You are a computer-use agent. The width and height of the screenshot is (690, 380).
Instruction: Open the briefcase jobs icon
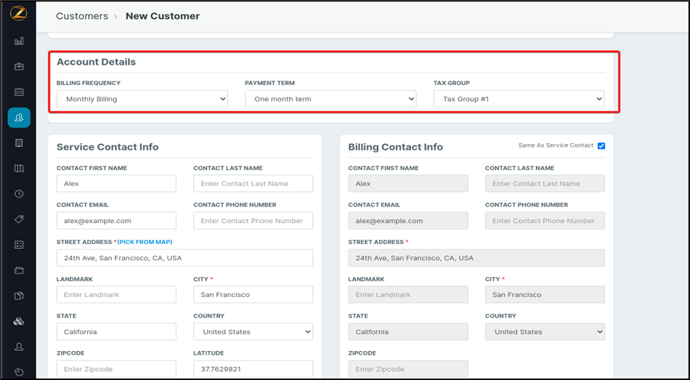[x=19, y=67]
